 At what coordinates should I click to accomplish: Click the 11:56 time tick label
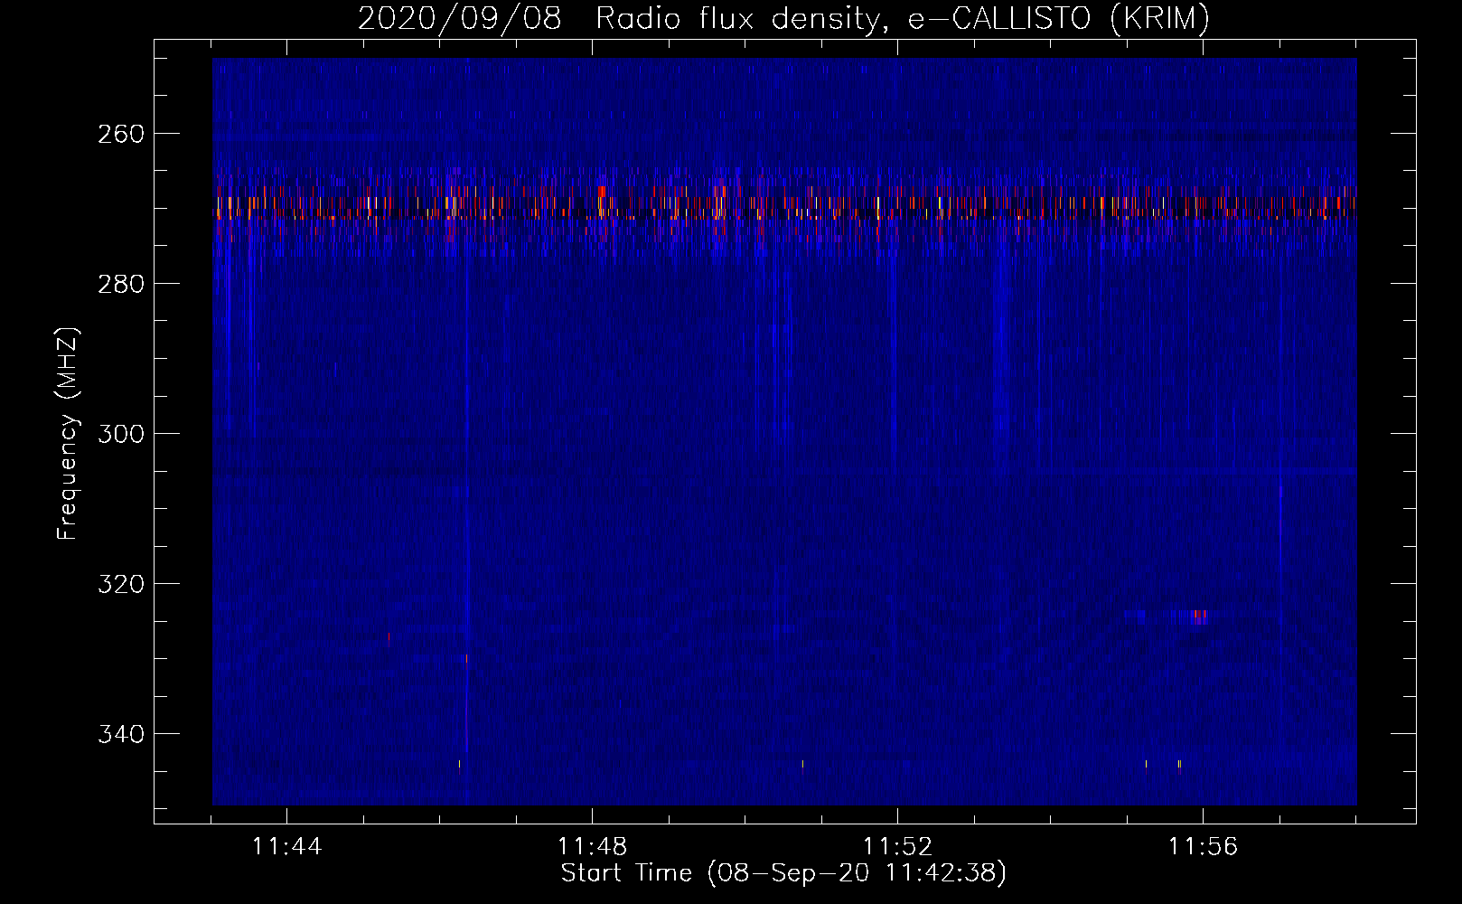[x=1203, y=847]
